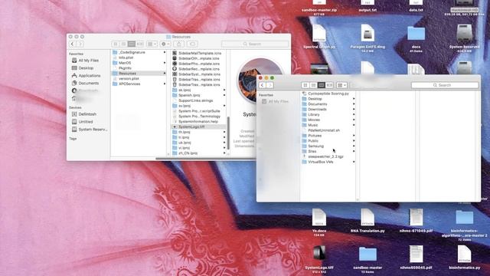This screenshot has height=276, width=490.
Task: Expand the Samsung folder arrow
Action: 354,146
